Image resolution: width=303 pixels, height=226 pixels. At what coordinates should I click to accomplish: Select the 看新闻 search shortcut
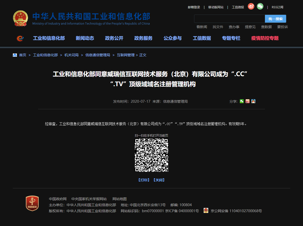[202, 27]
